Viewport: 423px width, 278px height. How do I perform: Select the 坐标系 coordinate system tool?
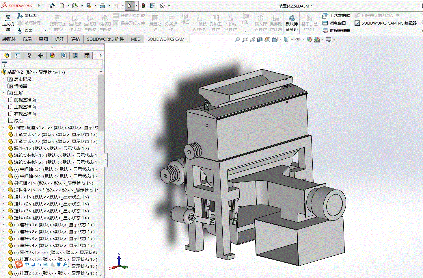point(27,16)
